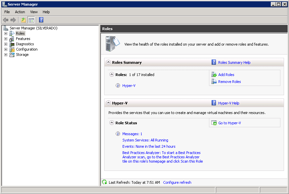
Task: Click the Server Manager root node icon
Action: [x=6, y=28]
